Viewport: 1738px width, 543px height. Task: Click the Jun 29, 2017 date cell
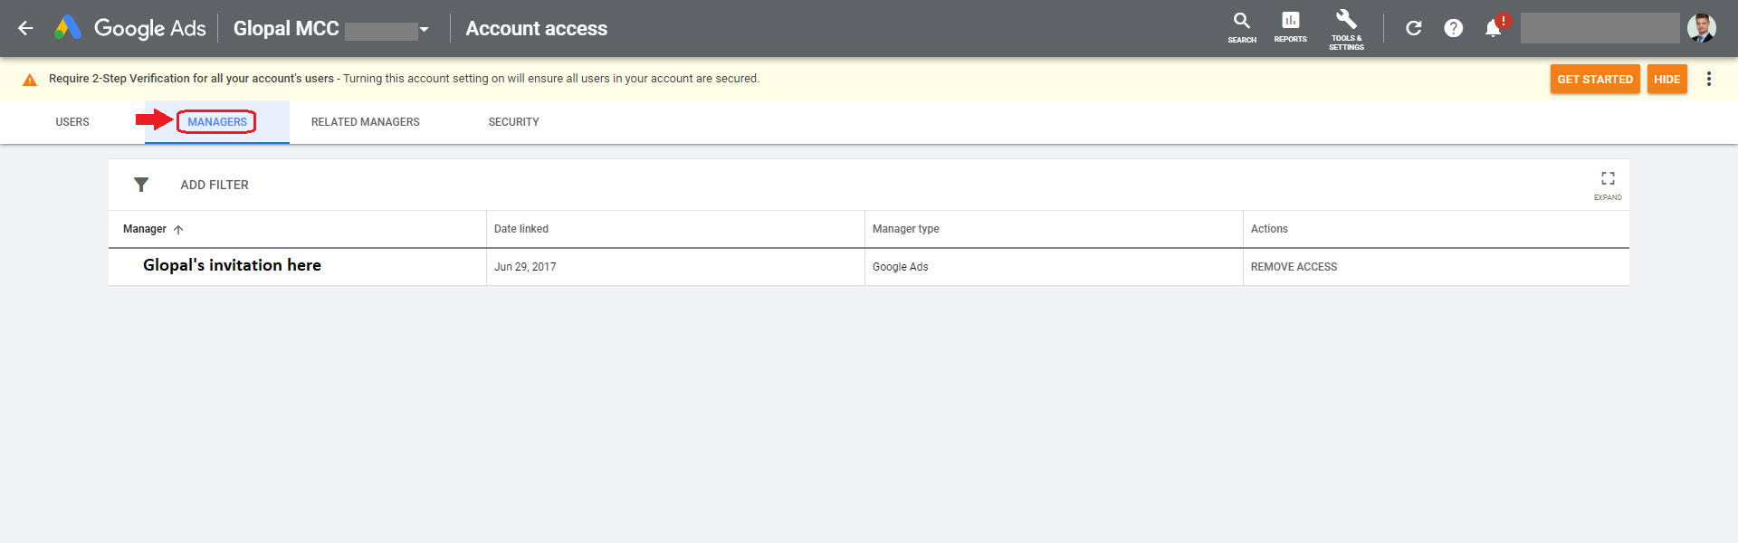coord(525,267)
